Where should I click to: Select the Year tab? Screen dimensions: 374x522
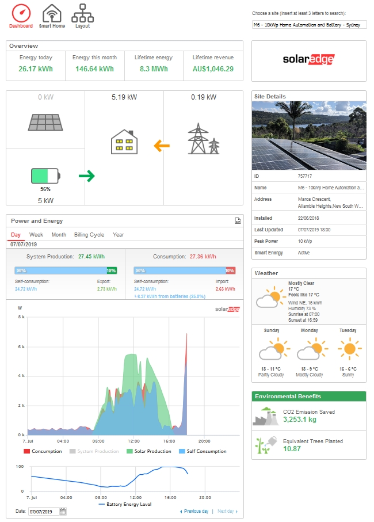(118, 235)
